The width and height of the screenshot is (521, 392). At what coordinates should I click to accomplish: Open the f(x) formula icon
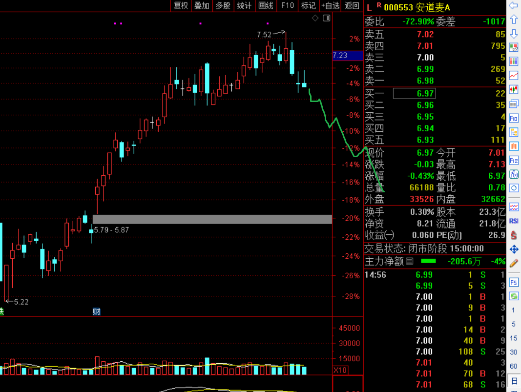tap(514, 174)
